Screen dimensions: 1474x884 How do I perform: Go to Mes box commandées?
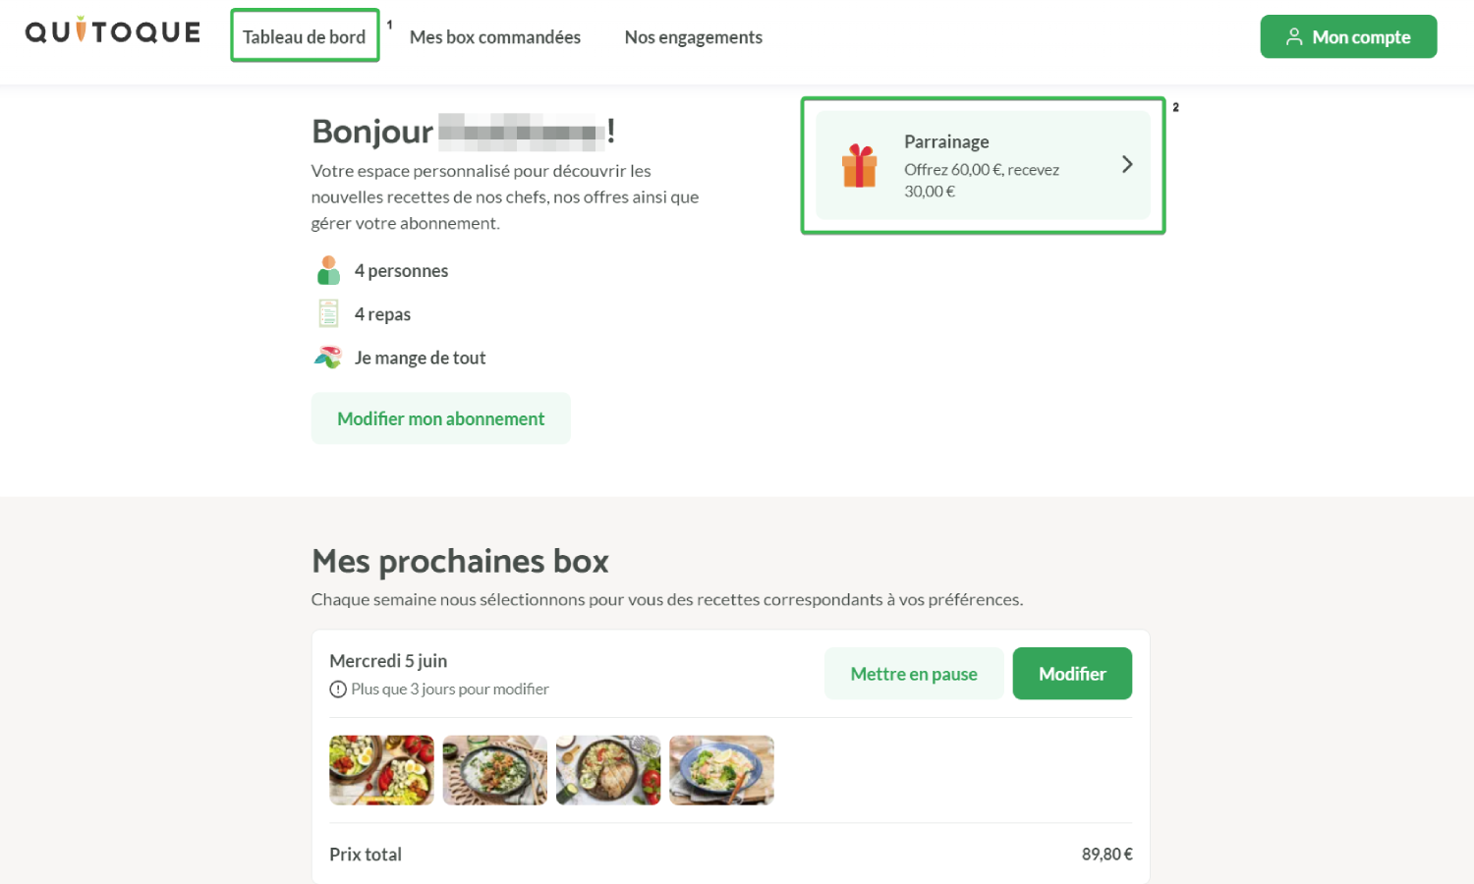495,36
